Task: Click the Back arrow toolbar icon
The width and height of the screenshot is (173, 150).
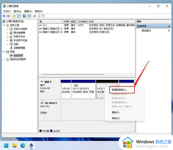Action: (x=4, y=16)
